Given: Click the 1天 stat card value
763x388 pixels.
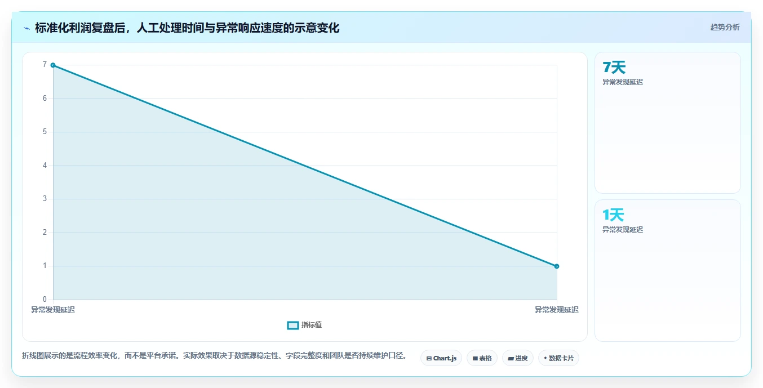Looking at the screenshot, I should 614,215.
